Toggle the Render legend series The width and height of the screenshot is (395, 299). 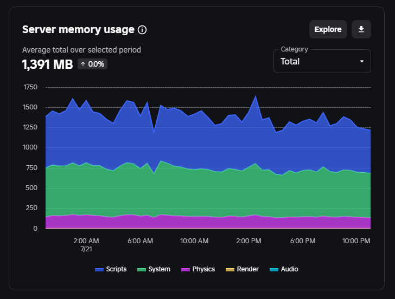(242, 269)
